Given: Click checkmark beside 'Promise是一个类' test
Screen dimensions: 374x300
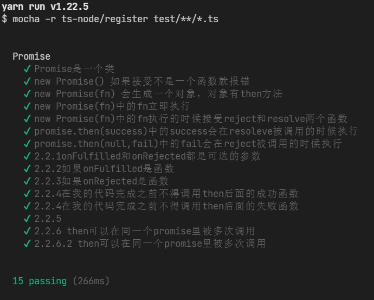Looking at the screenshot, I should click(28, 69).
